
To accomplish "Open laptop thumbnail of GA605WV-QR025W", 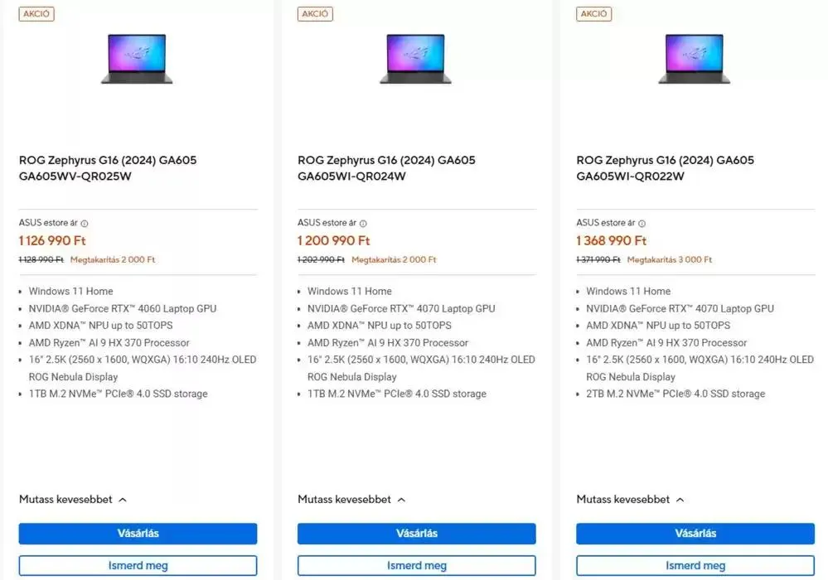I will pyautogui.click(x=137, y=59).
